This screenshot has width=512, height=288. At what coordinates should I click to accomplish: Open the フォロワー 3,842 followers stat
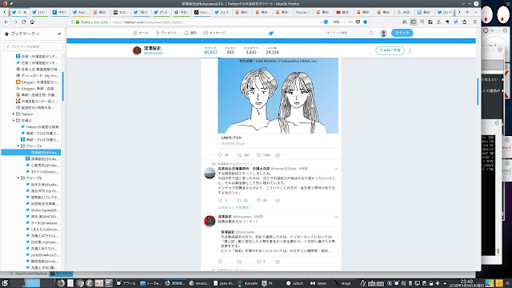[251, 50]
